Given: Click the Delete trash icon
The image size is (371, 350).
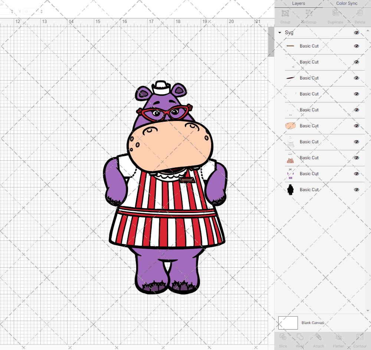Looking at the screenshot, I should click(359, 13).
